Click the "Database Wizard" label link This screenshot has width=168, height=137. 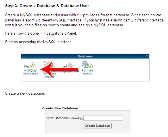[49, 75]
